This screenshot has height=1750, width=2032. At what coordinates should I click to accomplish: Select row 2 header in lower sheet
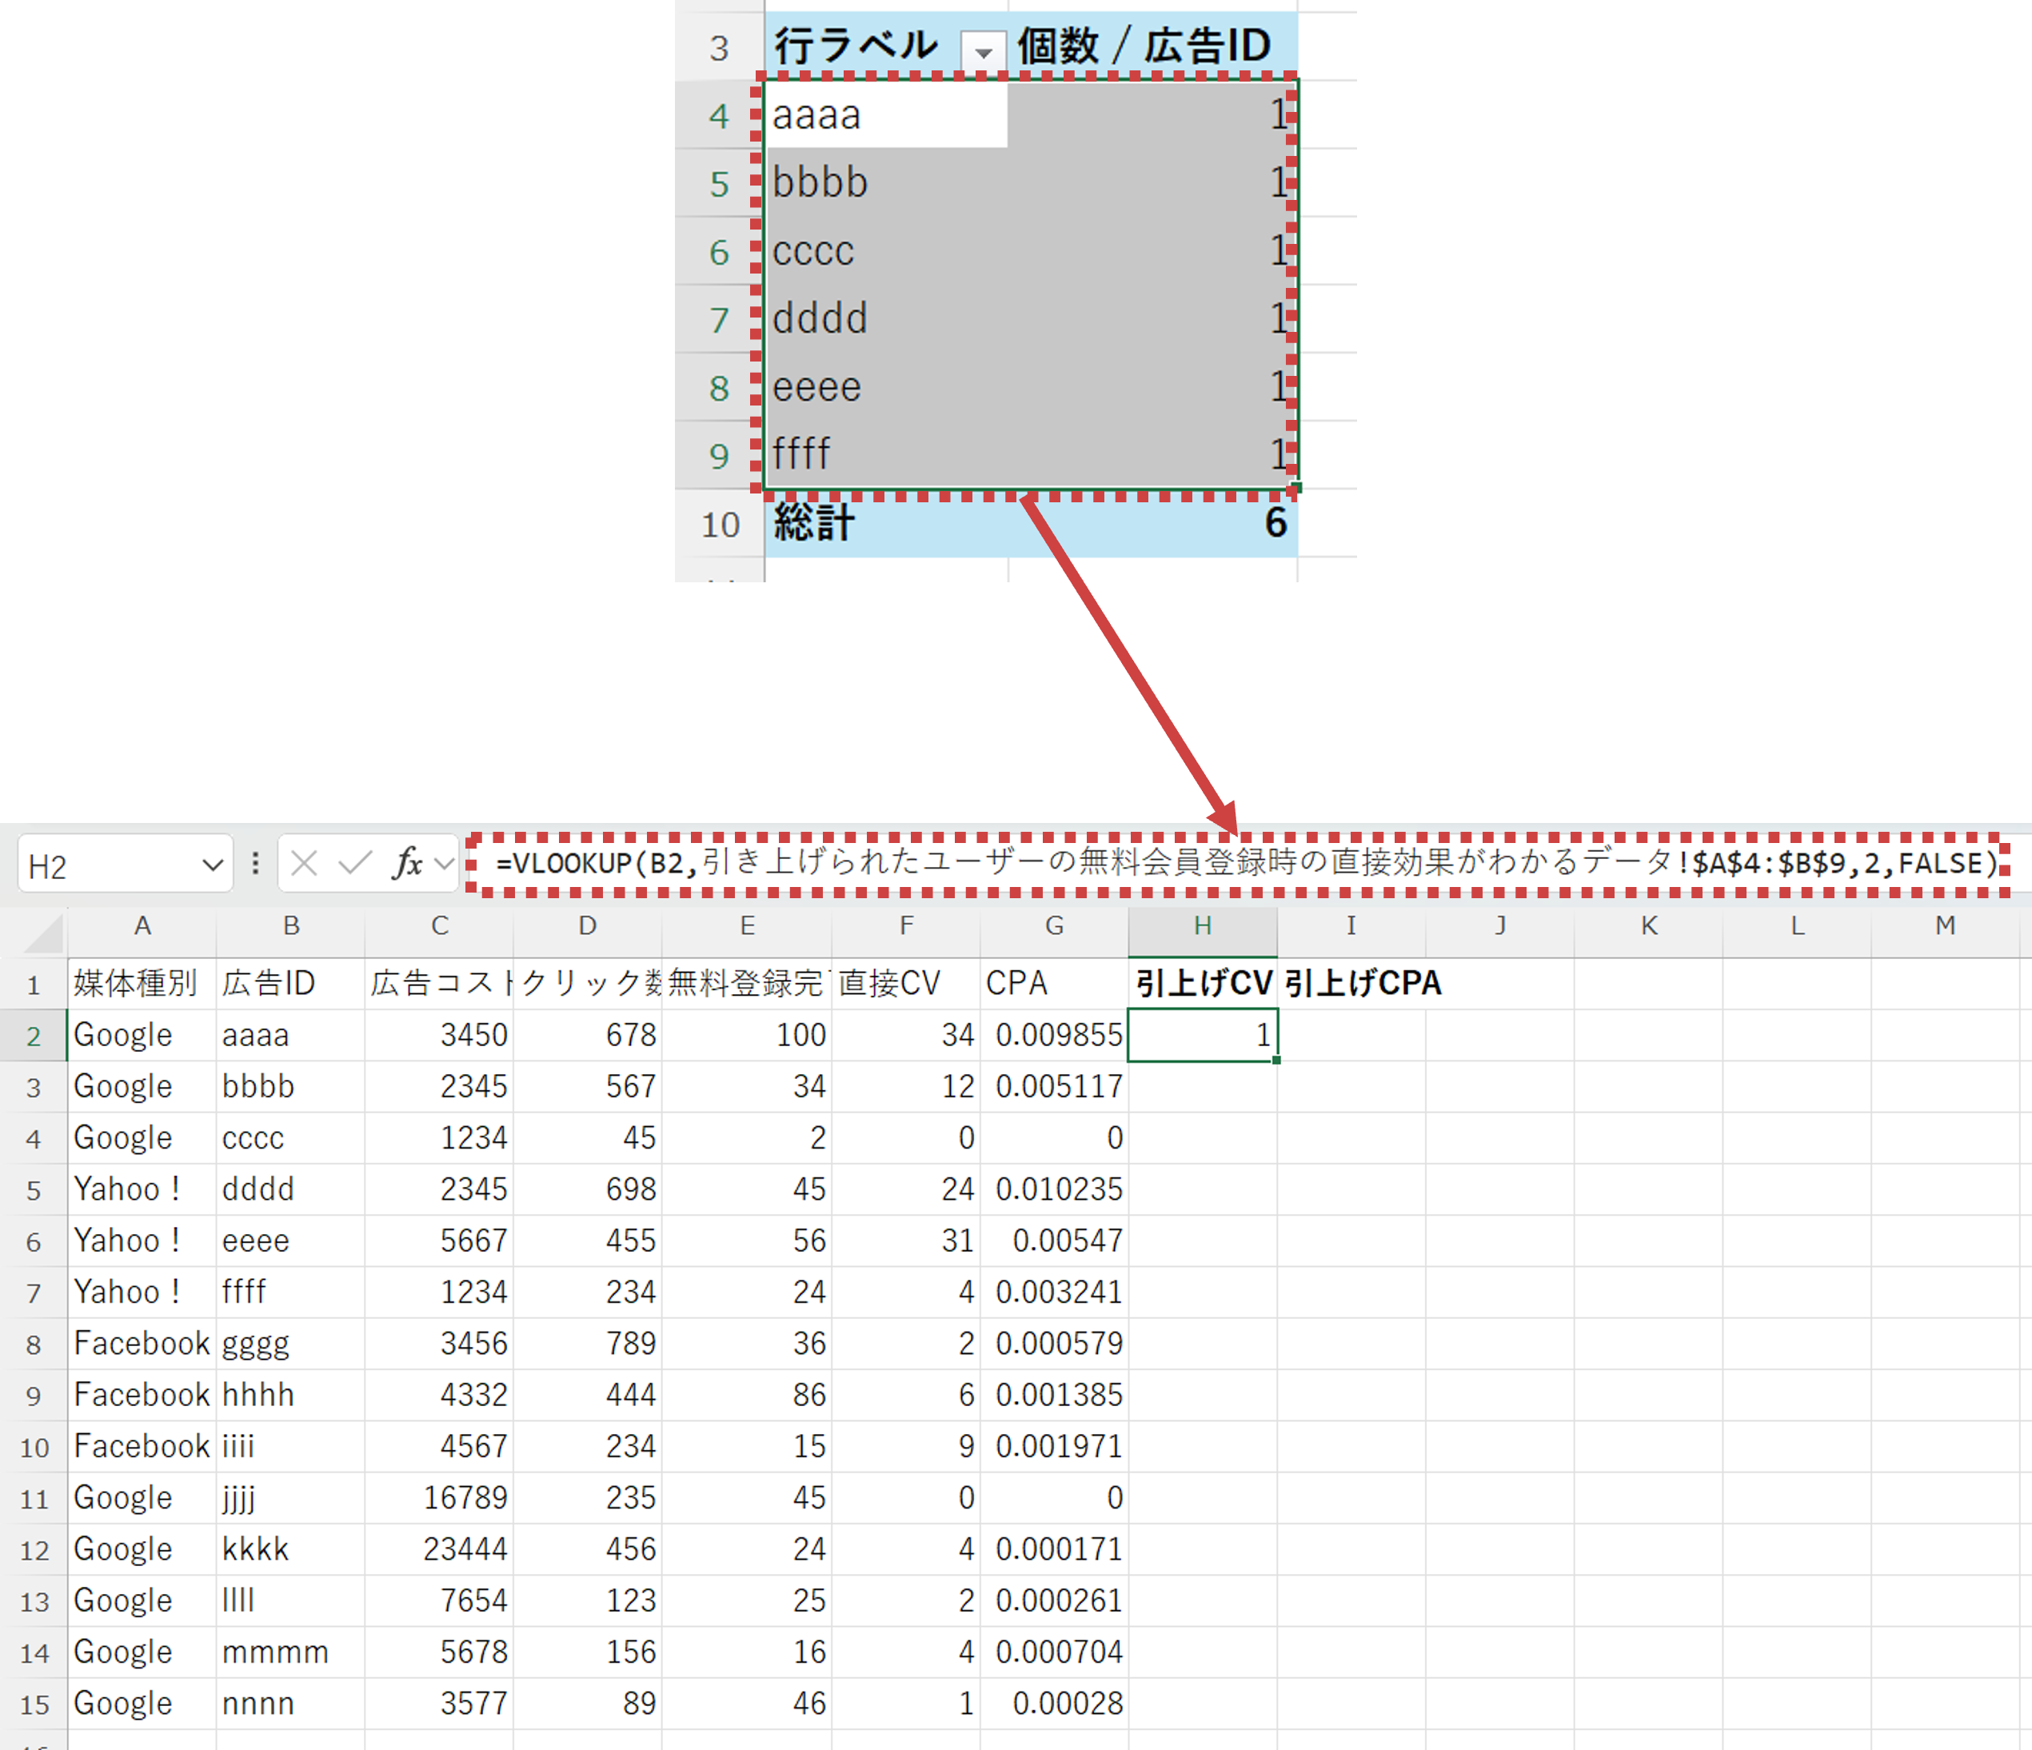coord(34,1036)
